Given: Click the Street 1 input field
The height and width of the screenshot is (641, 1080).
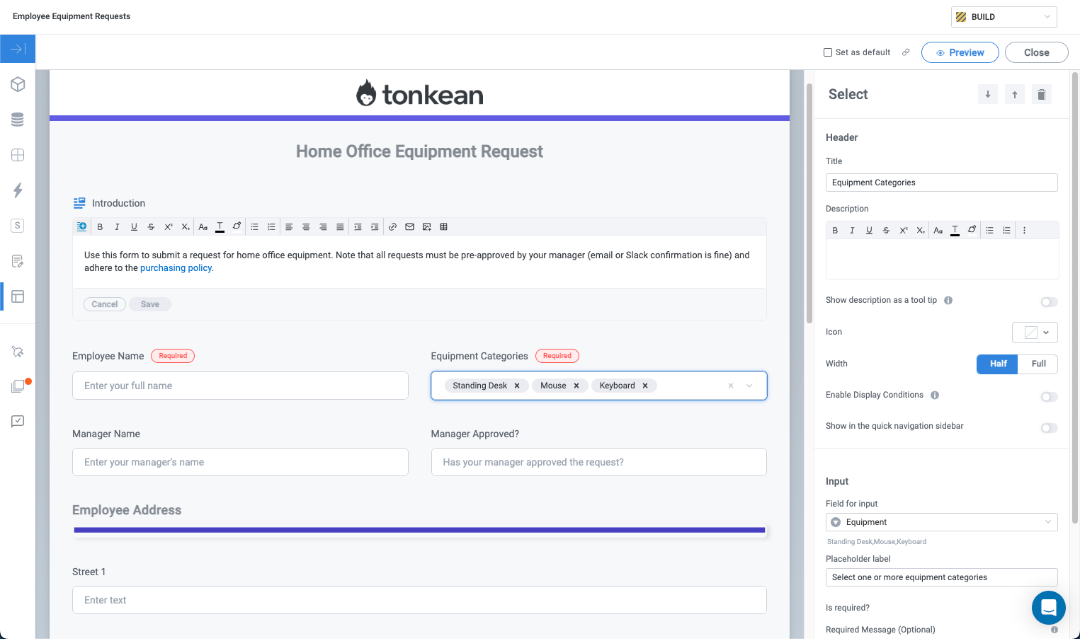Looking at the screenshot, I should click(419, 600).
